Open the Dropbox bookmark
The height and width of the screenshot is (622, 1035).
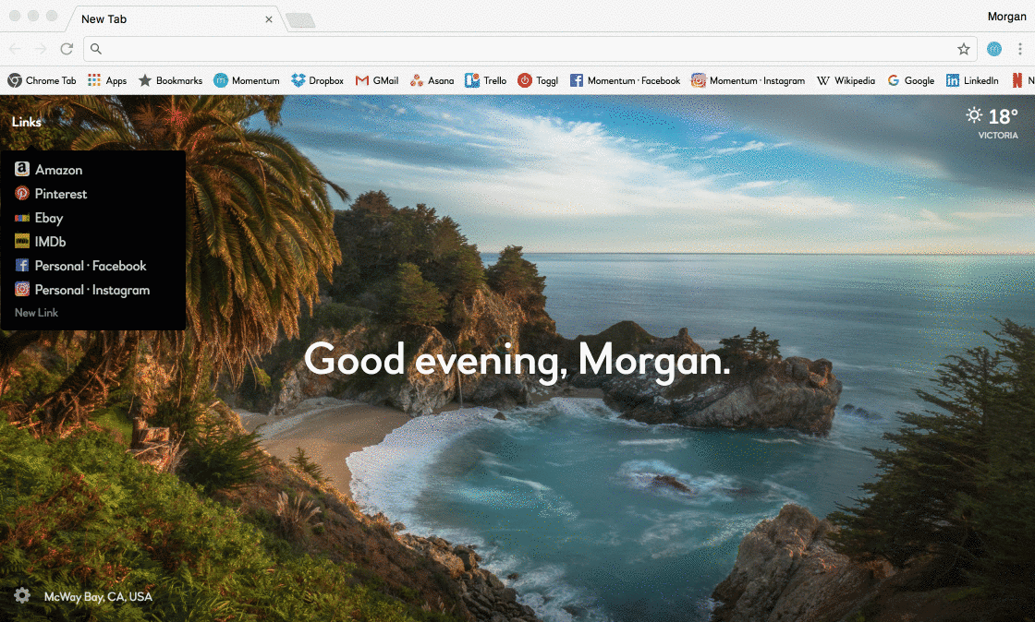click(x=318, y=80)
